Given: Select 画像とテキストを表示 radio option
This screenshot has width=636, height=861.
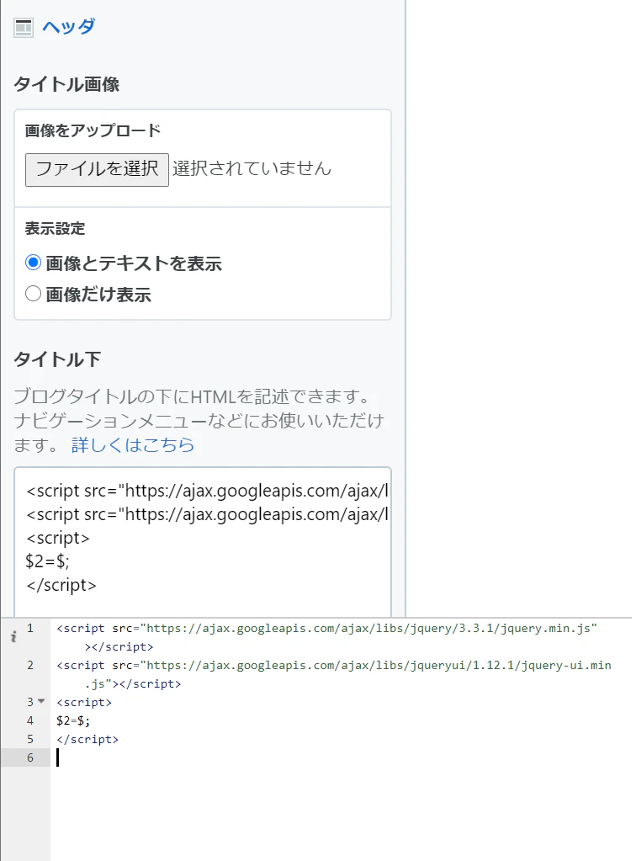Looking at the screenshot, I should tap(34, 263).
